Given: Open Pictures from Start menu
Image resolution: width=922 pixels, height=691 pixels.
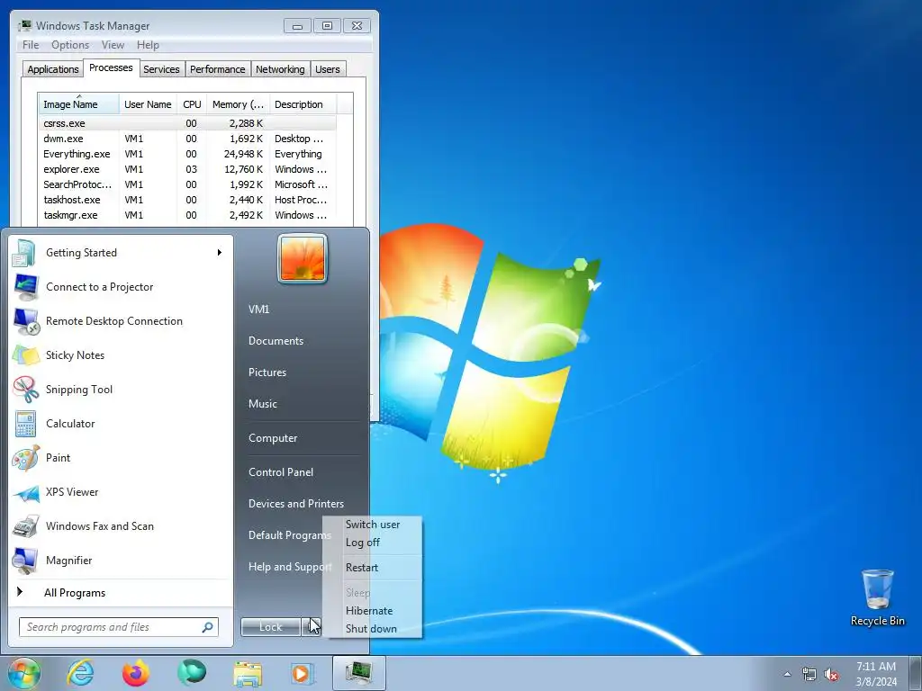Looking at the screenshot, I should [267, 372].
